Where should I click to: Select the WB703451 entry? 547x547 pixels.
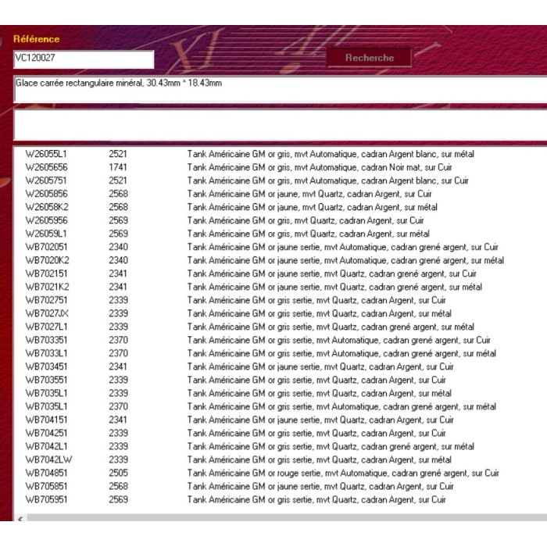click(47, 366)
